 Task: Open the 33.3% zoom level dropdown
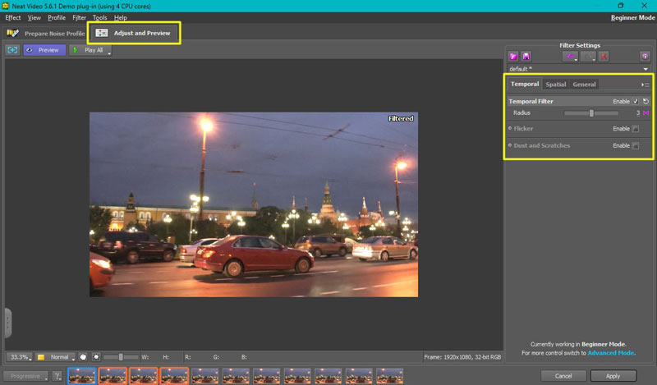[19, 357]
